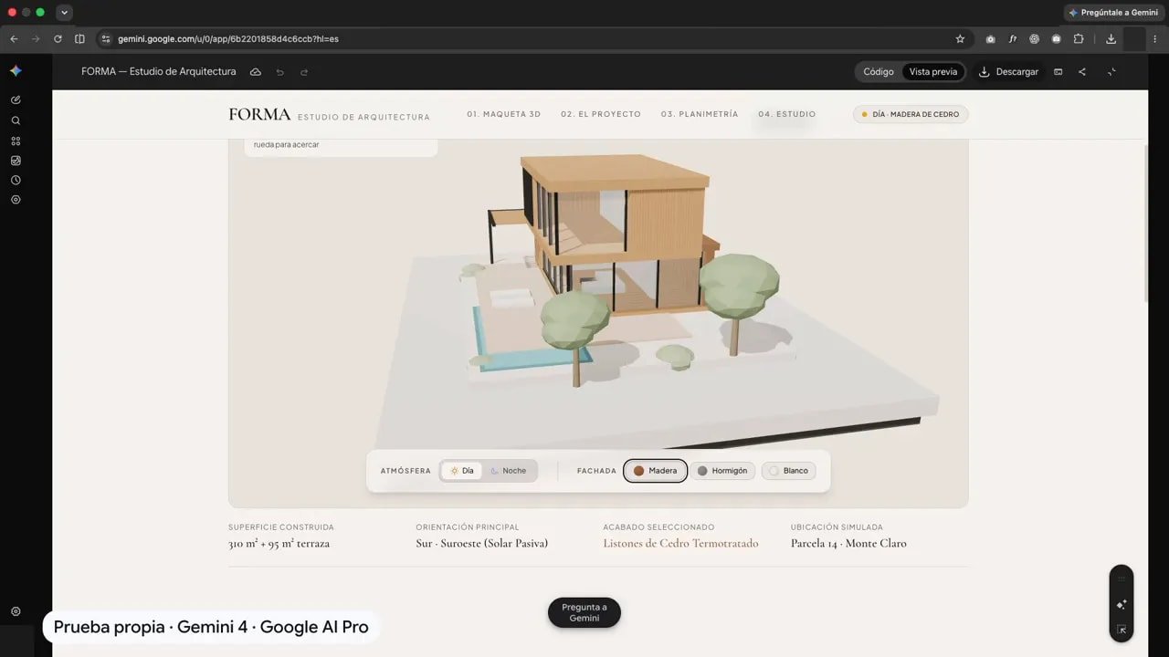Click the browser address bar URL
The image size is (1169, 657).
point(228,39)
